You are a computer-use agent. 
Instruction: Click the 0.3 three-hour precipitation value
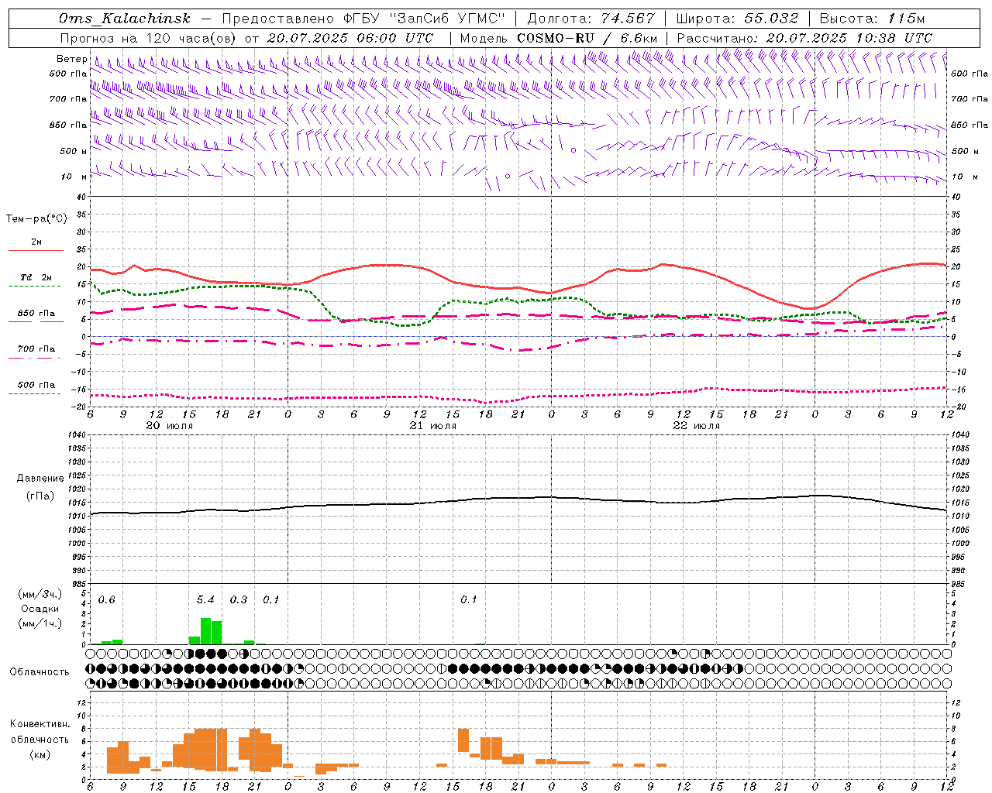point(238,599)
